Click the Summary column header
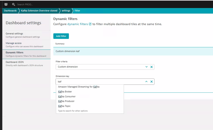Screen dimensions: 213x130 click(x=60, y=44)
